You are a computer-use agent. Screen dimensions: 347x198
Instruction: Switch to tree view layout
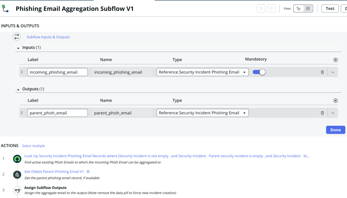(x=298, y=9)
